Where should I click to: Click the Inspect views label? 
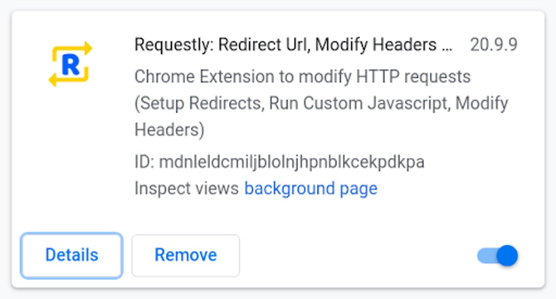coord(187,188)
